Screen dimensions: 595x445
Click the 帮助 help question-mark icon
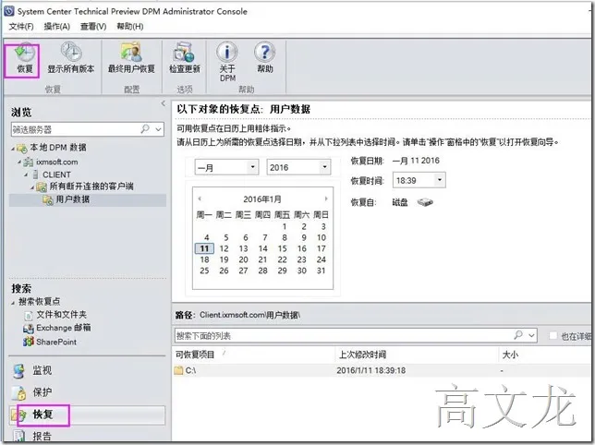coord(264,52)
